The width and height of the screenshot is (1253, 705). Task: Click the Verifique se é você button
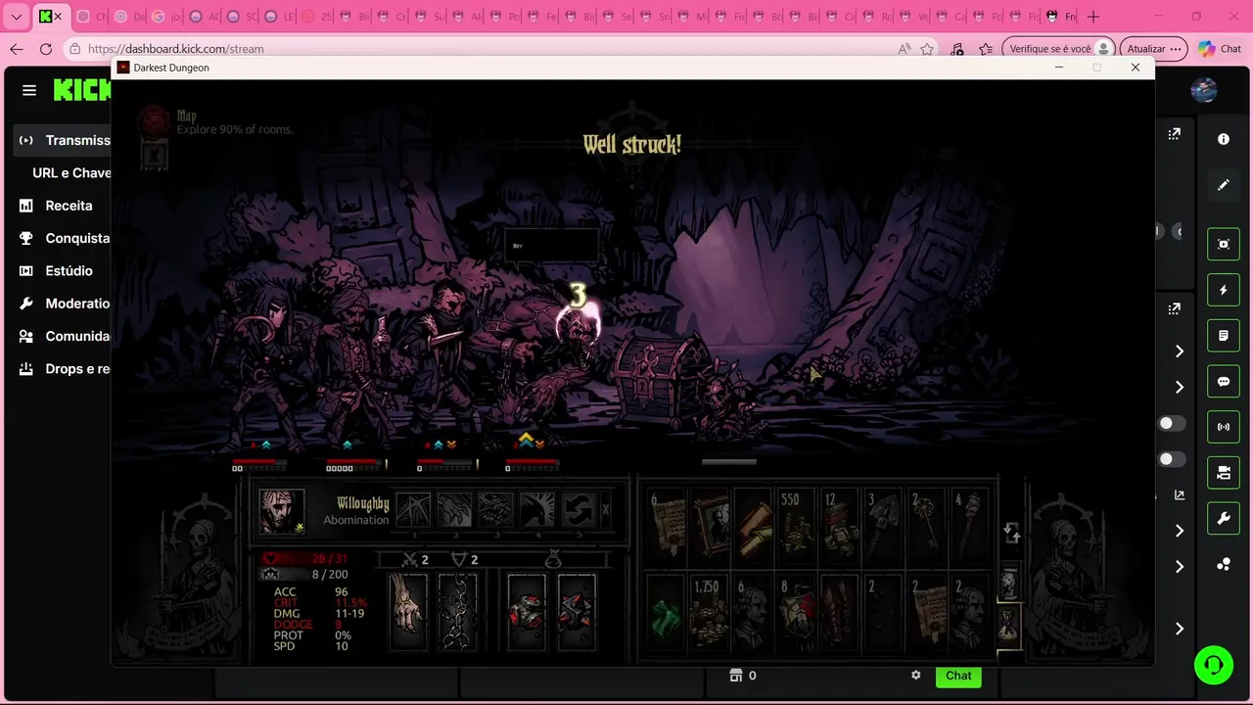(1060, 49)
